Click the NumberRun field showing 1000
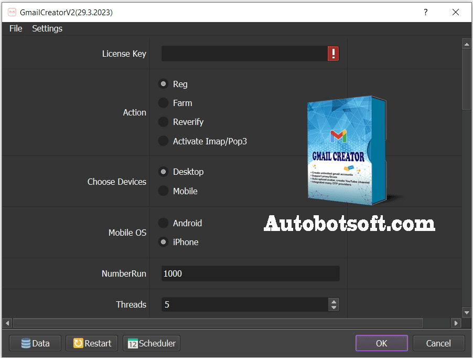Image resolution: width=473 pixels, height=358 pixels. [x=250, y=273]
